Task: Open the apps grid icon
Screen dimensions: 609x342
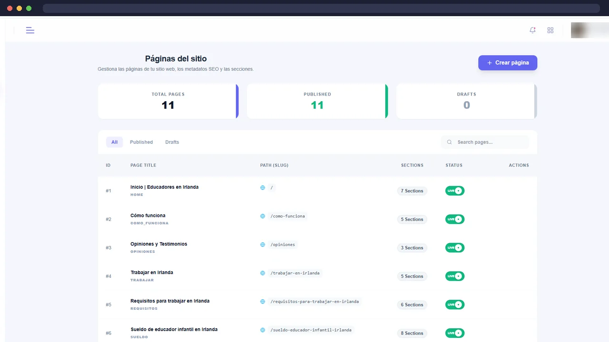Action: (550, 30)
